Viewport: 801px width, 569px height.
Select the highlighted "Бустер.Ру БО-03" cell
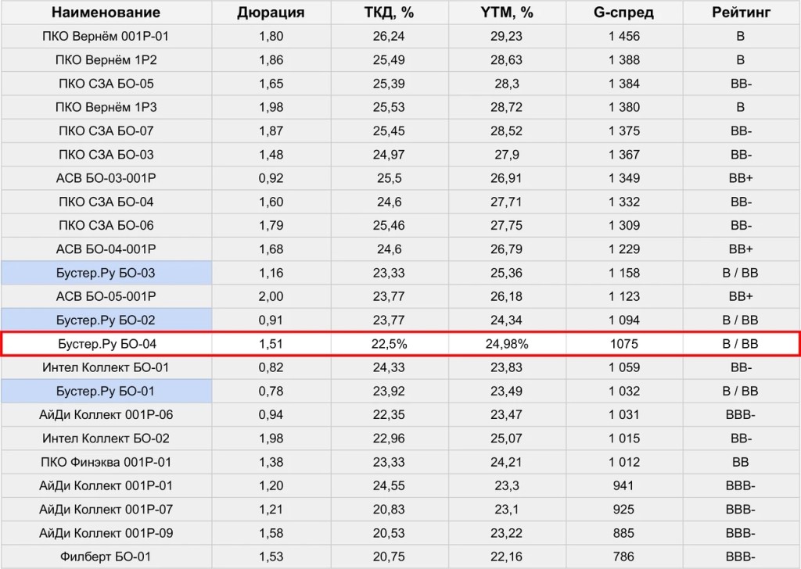[106, 273]
